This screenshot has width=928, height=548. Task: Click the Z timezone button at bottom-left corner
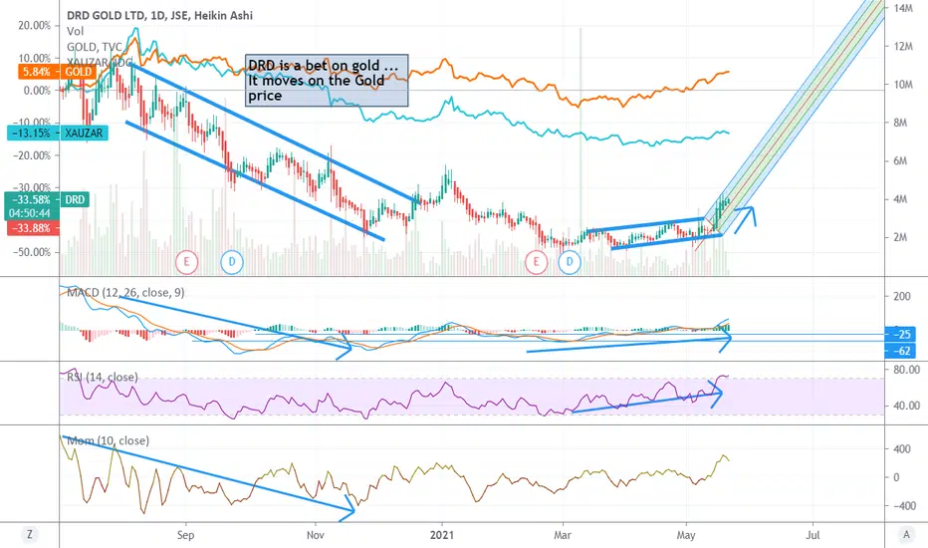click(29, 535)
